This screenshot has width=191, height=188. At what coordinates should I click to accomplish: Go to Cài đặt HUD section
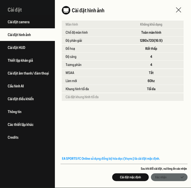(x=16, y=48)
